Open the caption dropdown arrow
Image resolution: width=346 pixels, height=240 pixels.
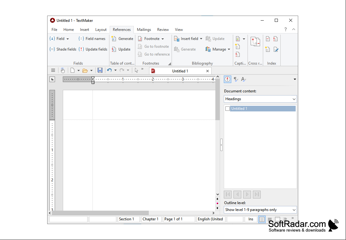(244, 39)
